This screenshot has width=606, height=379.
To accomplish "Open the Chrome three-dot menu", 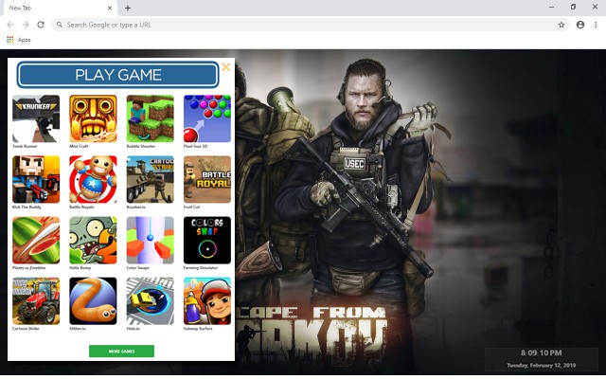I will point(596,25).
